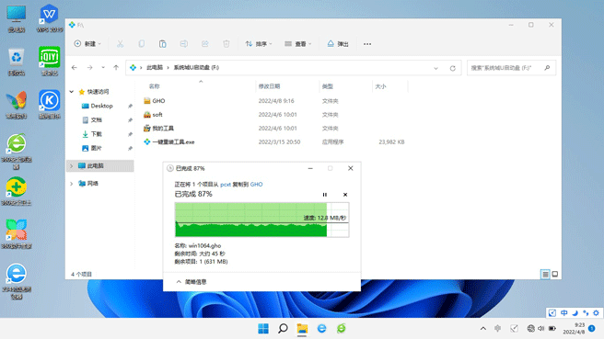Click the Share icon in Explorer toolbar

pos(205,44)
